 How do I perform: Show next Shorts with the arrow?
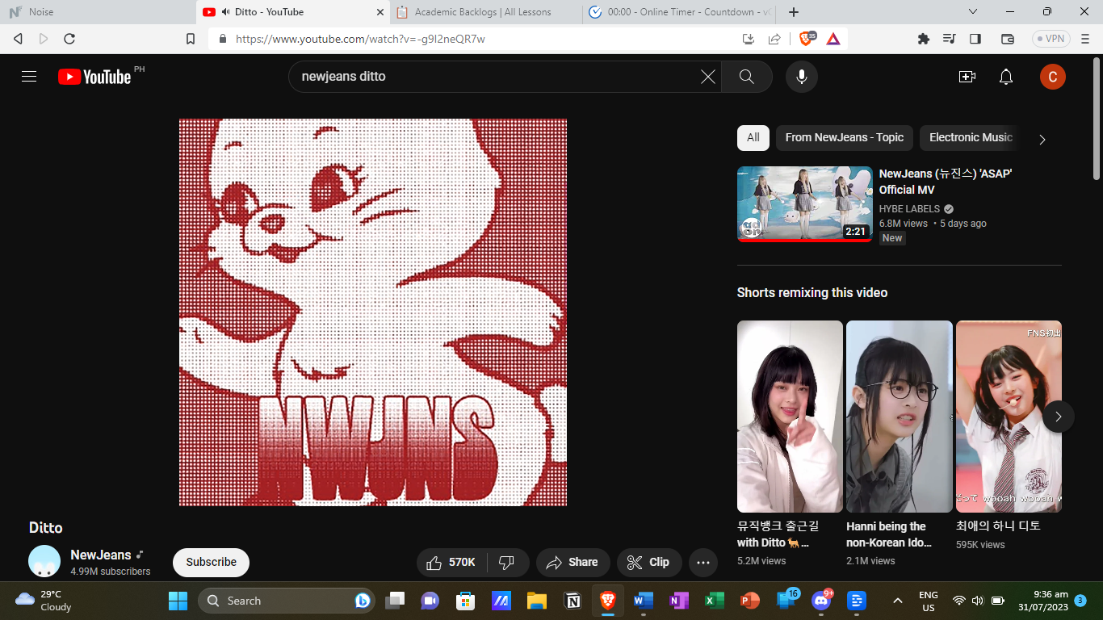click(x=1059, y=417)
